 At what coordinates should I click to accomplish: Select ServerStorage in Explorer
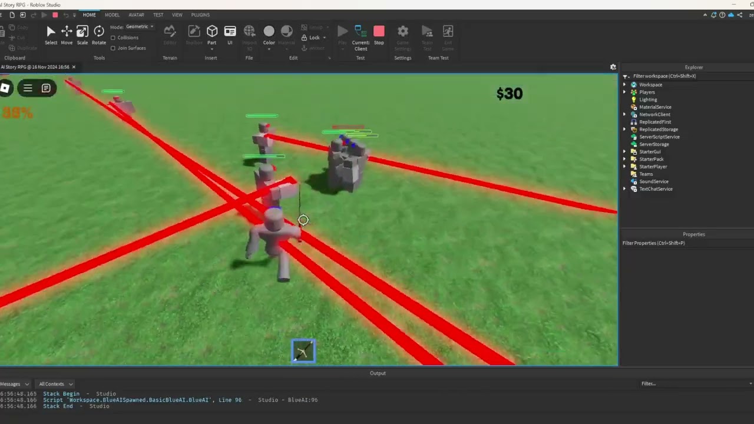[x=654, y=144]
